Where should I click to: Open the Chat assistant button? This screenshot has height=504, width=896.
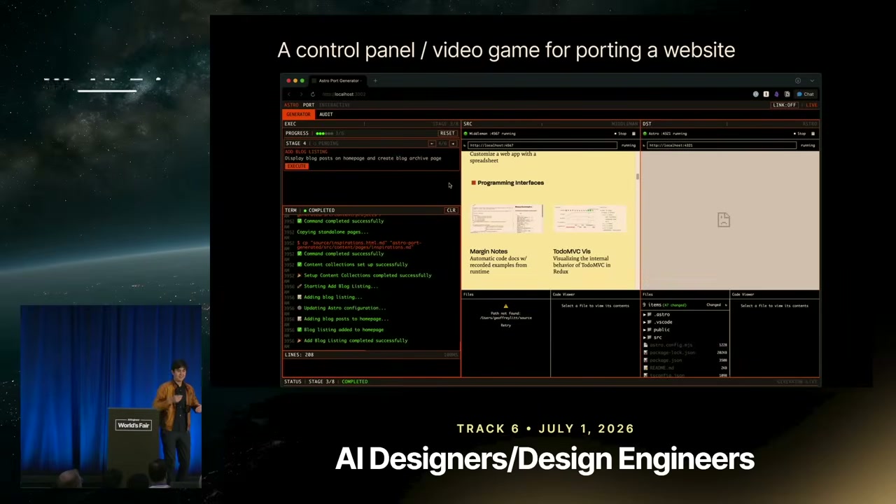coord(806,94)
